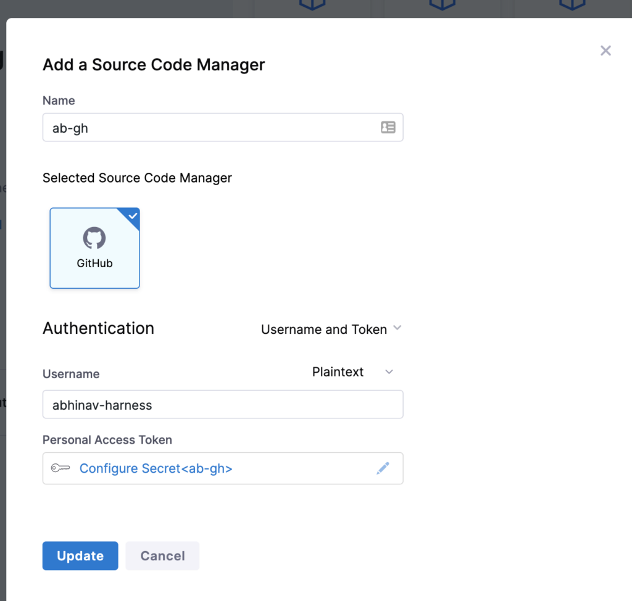Edit secret using the pencil icon

383,468
